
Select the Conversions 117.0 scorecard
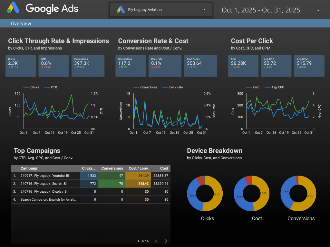pos(131,66)
